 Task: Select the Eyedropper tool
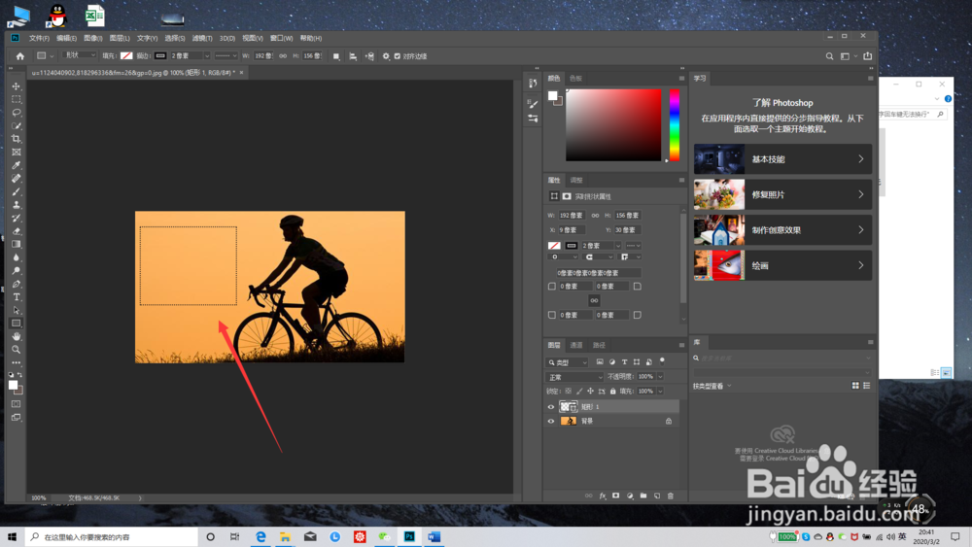click(x=17, y=165)
